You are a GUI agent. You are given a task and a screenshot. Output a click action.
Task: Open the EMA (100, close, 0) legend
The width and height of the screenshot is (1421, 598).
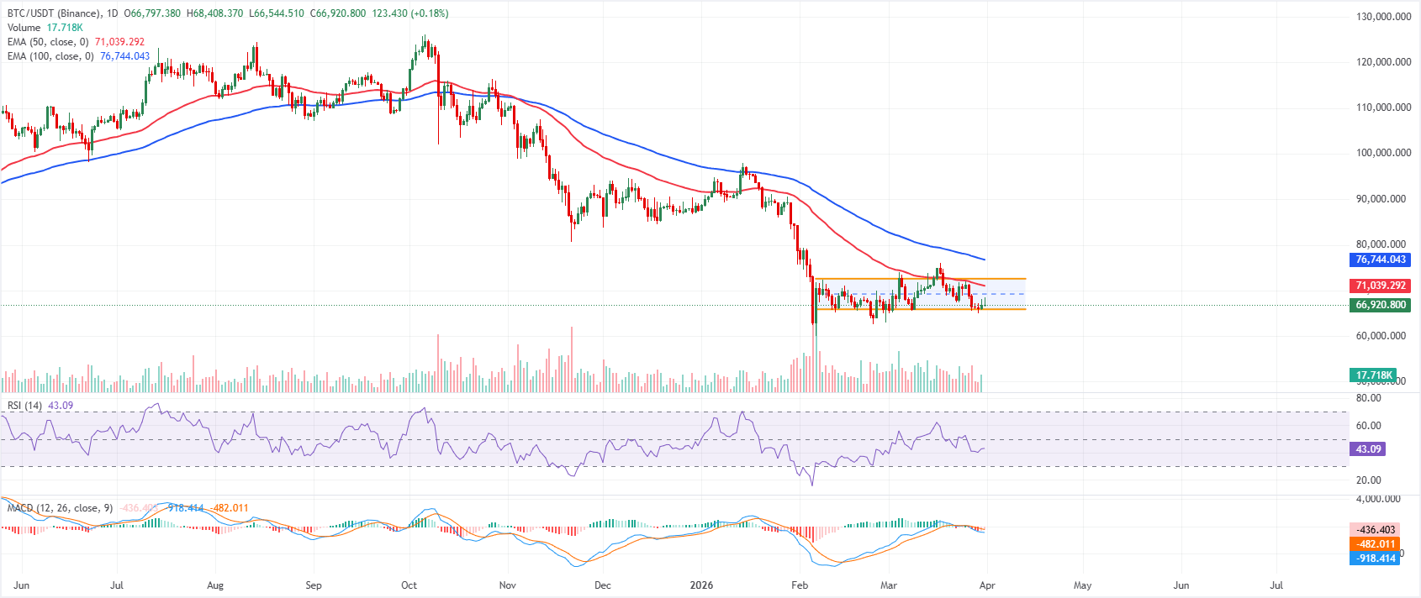coord(50,56)
